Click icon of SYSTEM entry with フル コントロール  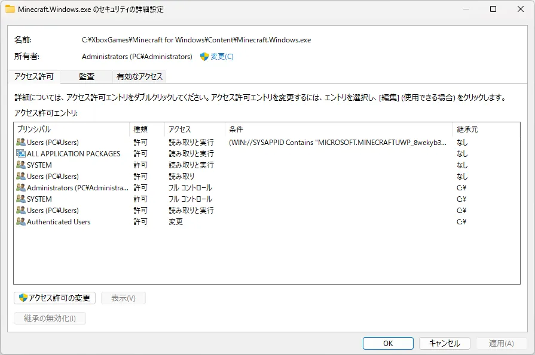(x=21, y=199)
